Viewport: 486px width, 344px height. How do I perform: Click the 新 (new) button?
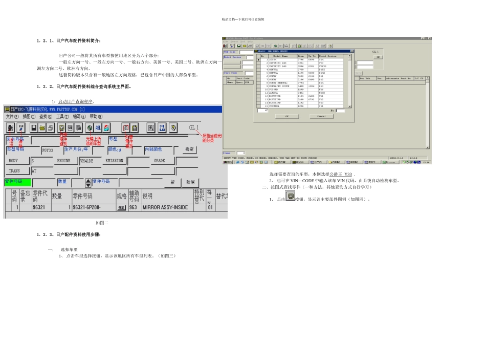pos(172,182)
